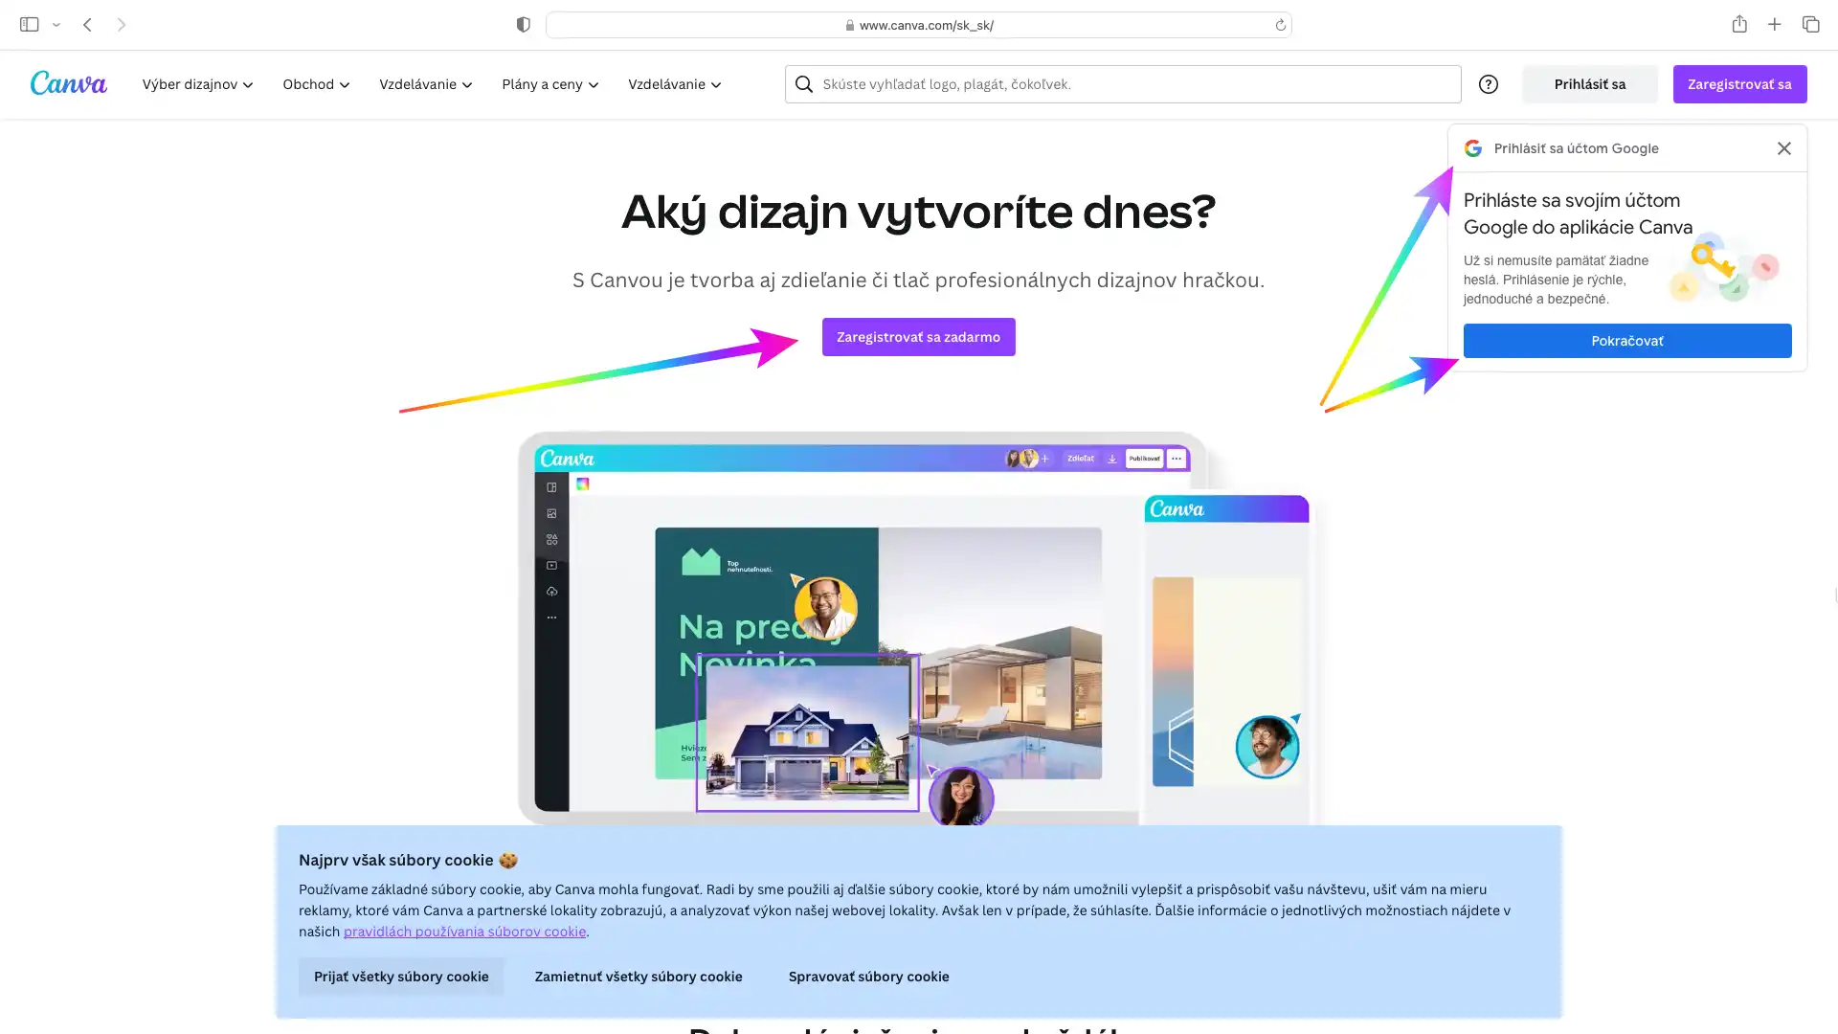The height and width of the screenshot is (1034, 1838).
Task: Open the three-dot menu in the editor preview
Action: point(1176,459)
